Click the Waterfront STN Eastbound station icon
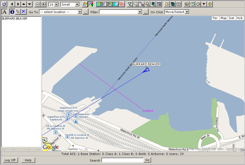The image size is (245, 165). point(67,118)
